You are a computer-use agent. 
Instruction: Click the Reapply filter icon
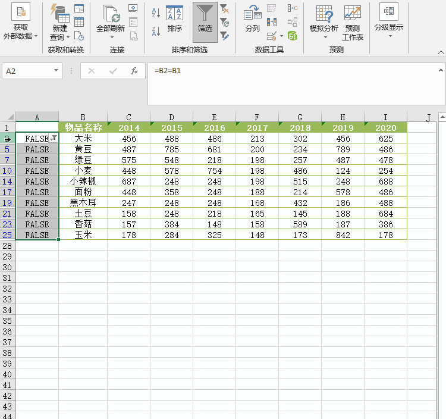(x=224, y=22)
